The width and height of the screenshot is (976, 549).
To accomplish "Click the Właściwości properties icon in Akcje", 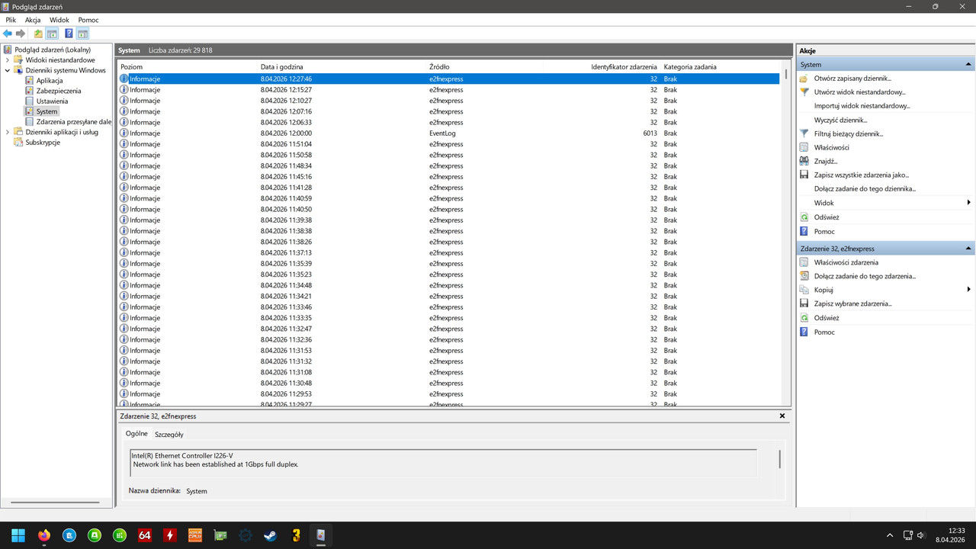I will pyautogui.click(x=804, y=147).
